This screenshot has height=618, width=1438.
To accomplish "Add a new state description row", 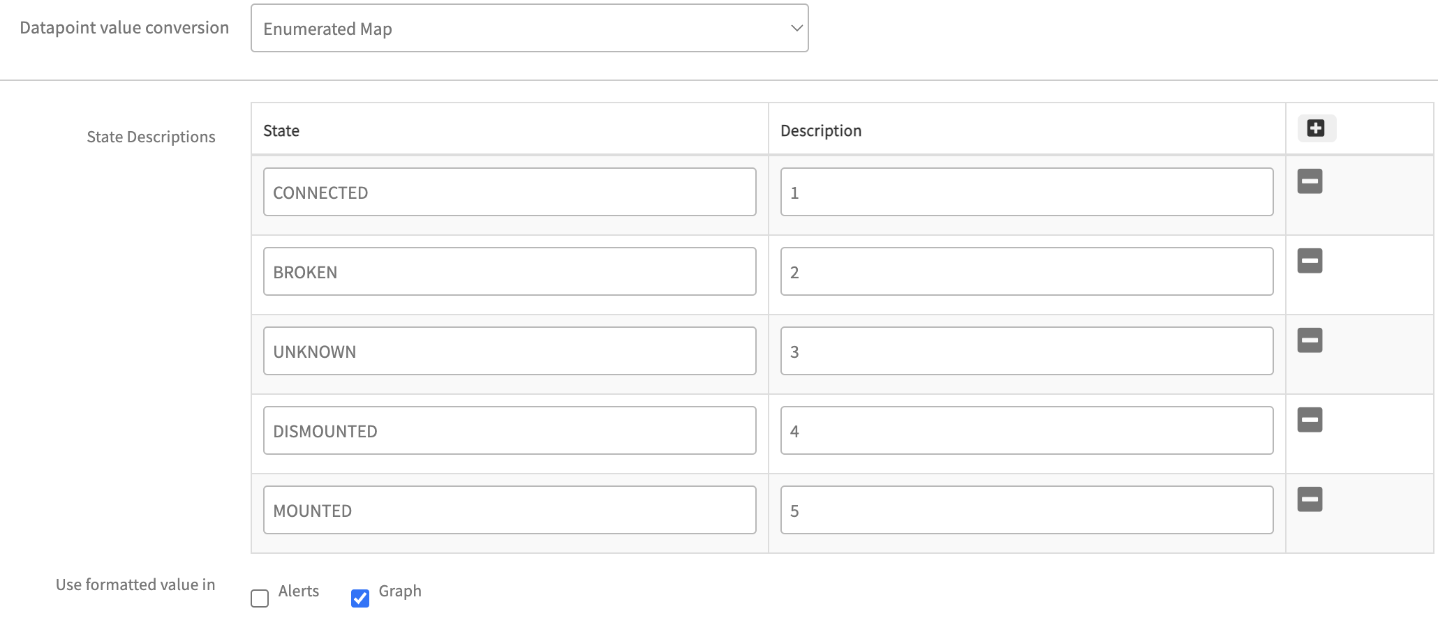I will click(x=1316, y=128).
